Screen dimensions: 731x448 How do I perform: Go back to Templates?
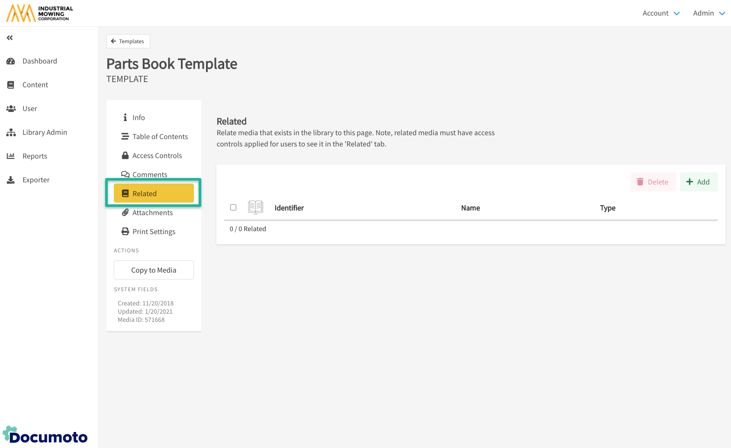pos(128,41)
